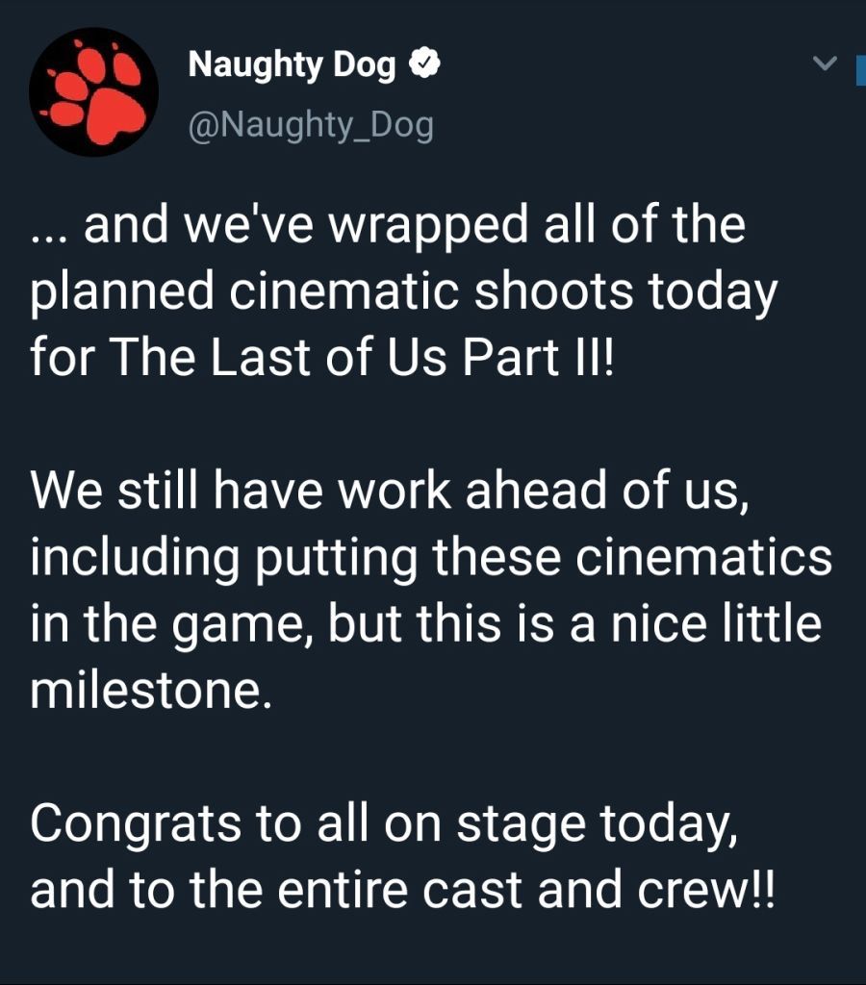Select the paragraph starting "We still have work"

[431, 591]
